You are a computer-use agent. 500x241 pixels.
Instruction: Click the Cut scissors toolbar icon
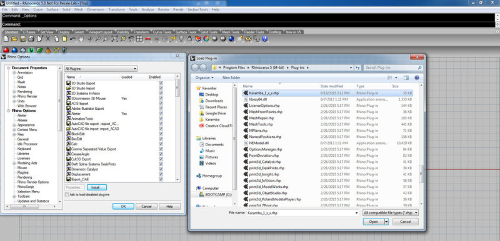pos(48,39)
